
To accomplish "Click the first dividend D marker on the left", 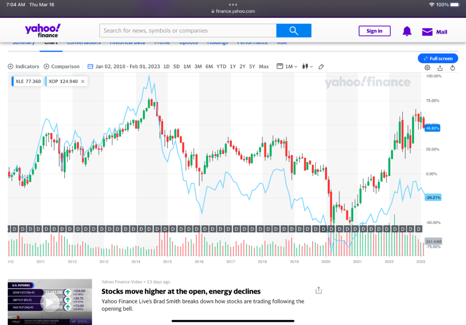I will pyautogui.click(x=14, y=229).
